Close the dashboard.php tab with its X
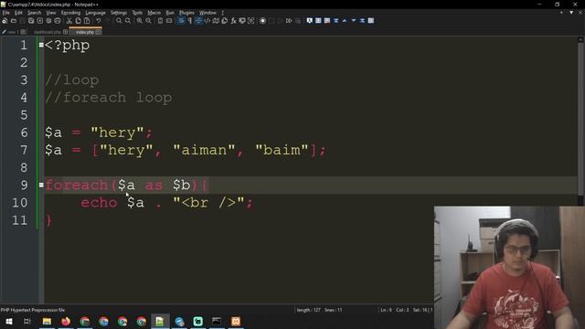The height and width of the screenshot is (329, 585). (65, 32)
